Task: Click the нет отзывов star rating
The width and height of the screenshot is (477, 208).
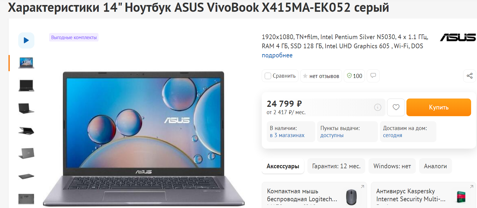Action: 321,76
